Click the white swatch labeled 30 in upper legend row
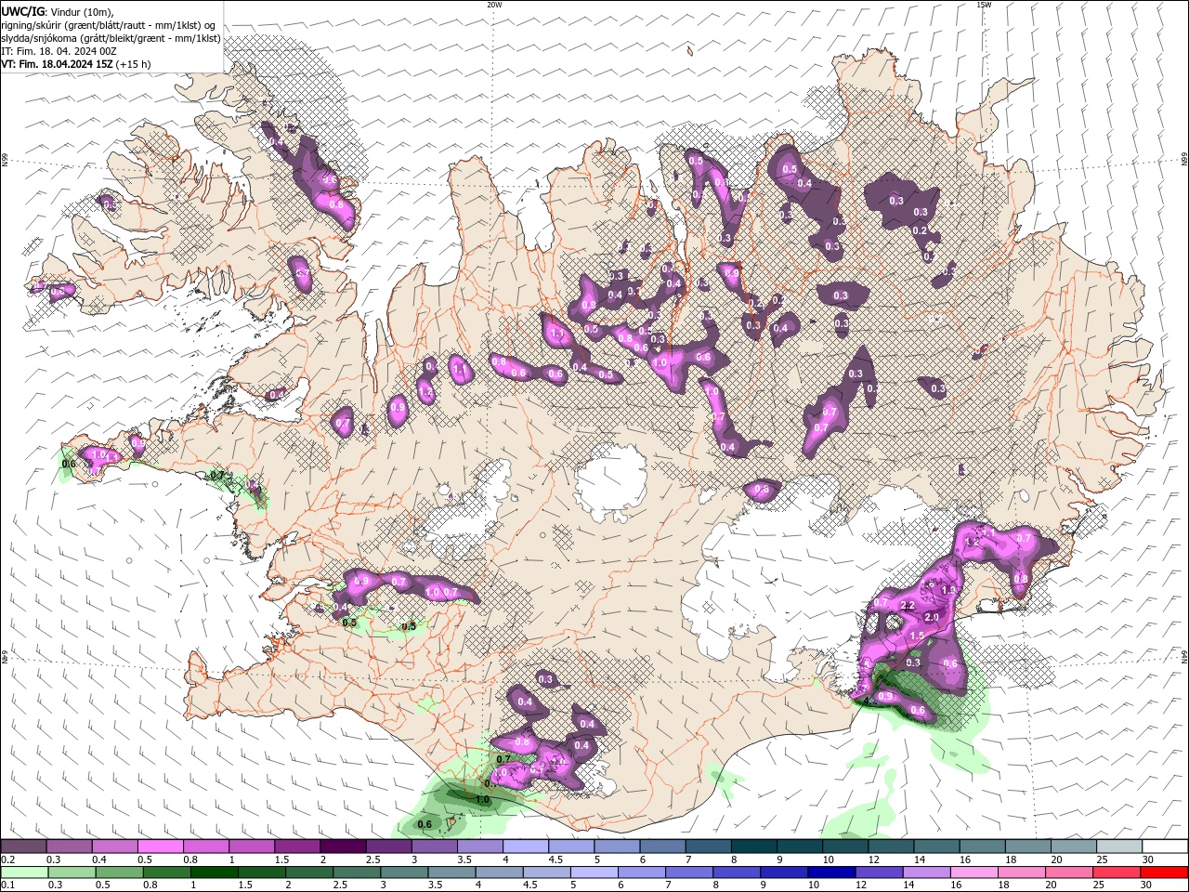 pos(1165,846)
